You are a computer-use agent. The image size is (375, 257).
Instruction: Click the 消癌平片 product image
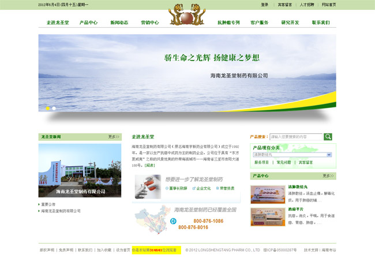268,216
